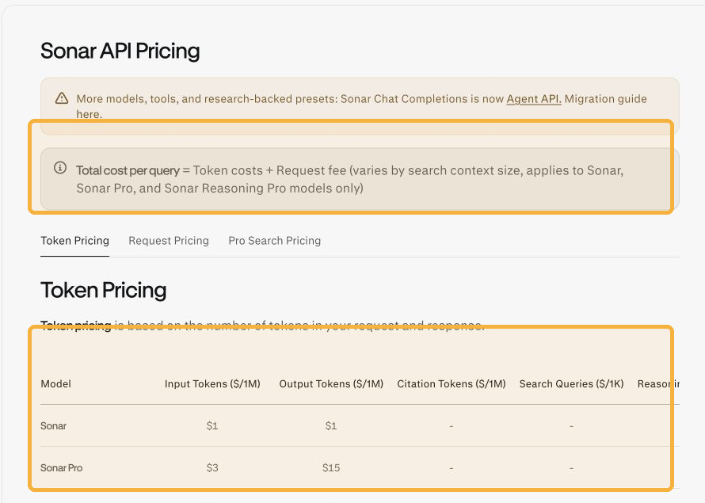Click the Token Pricing section heading
The height and width of the screenshot is (503, 705).
point(104,290)
